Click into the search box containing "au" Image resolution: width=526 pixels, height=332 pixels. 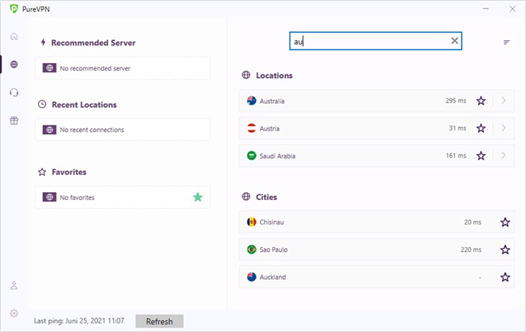coord(376,41)
